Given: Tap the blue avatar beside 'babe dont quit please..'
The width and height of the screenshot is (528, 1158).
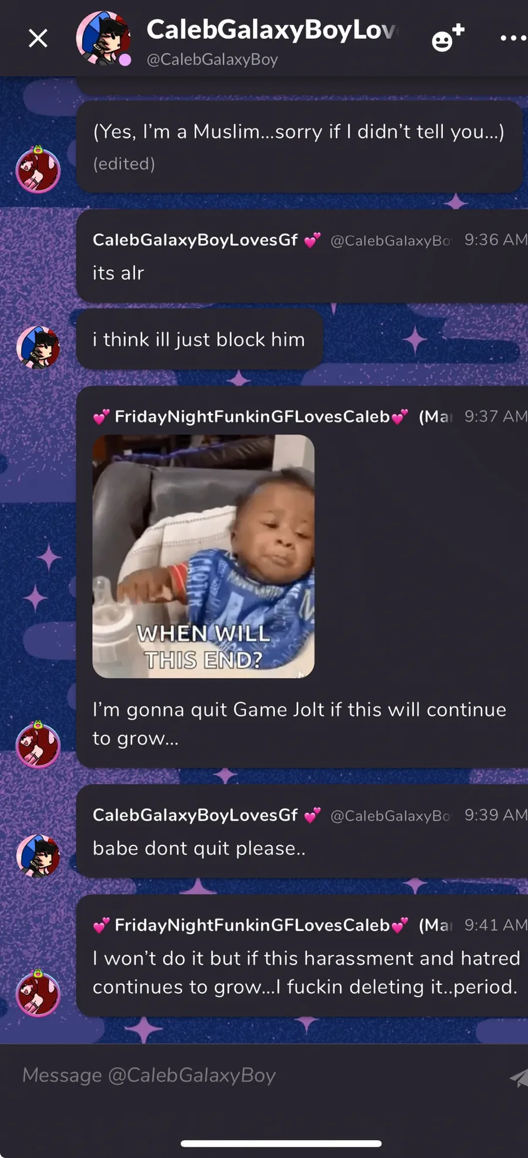Looking at the screenshot, I should pos(38,856).
